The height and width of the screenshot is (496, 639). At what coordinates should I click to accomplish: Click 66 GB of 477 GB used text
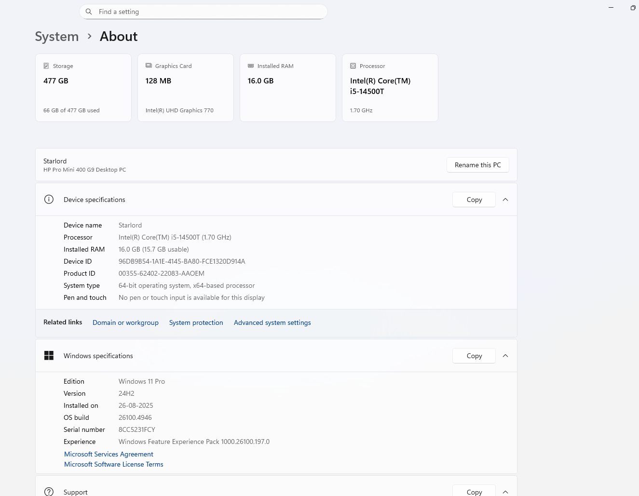pos(71,110)
